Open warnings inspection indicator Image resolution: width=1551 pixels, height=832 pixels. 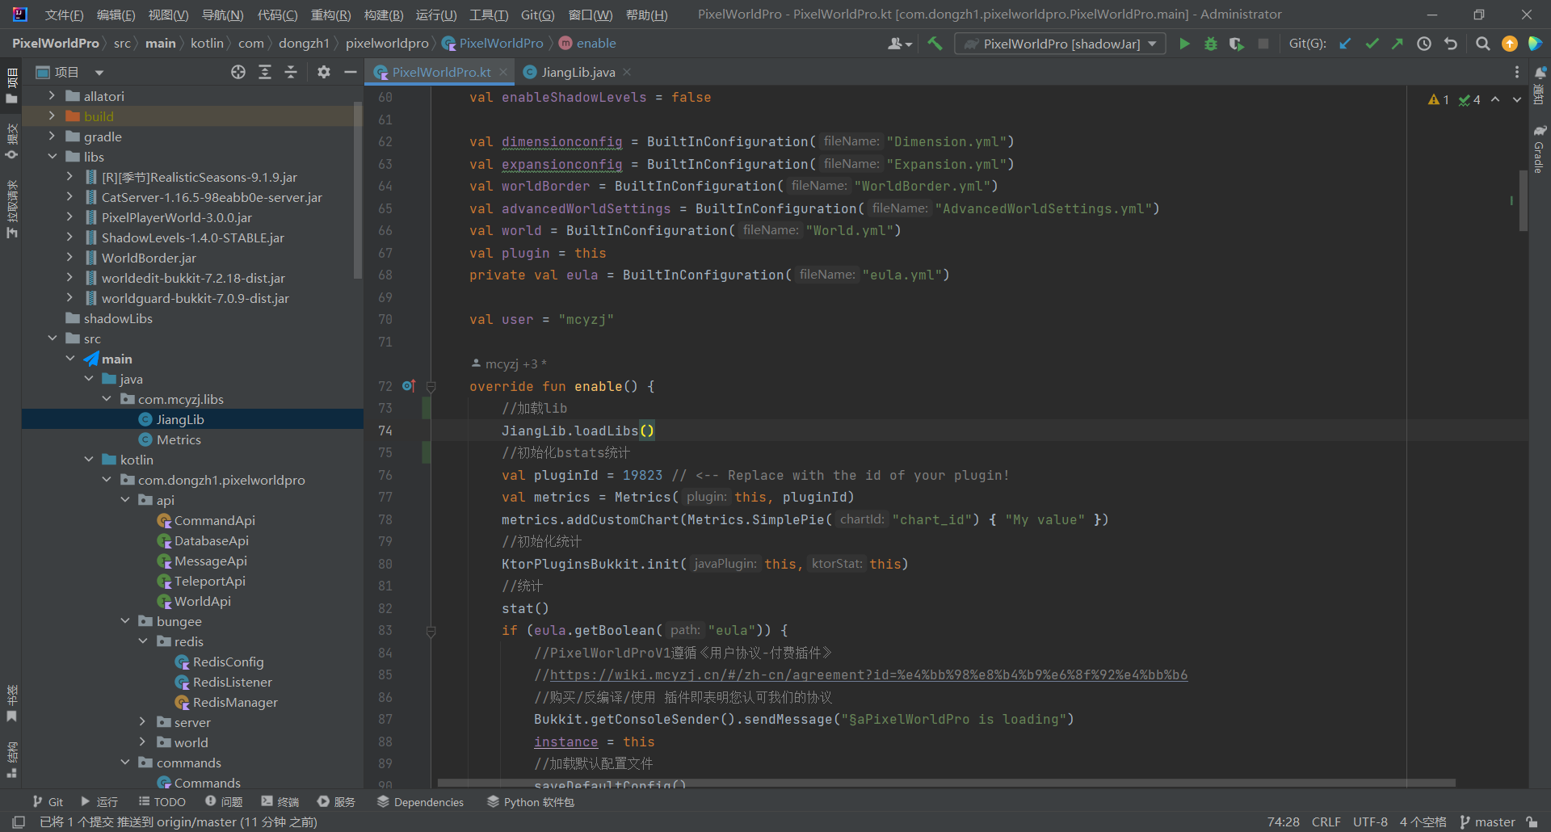(x=1439, y=99)
